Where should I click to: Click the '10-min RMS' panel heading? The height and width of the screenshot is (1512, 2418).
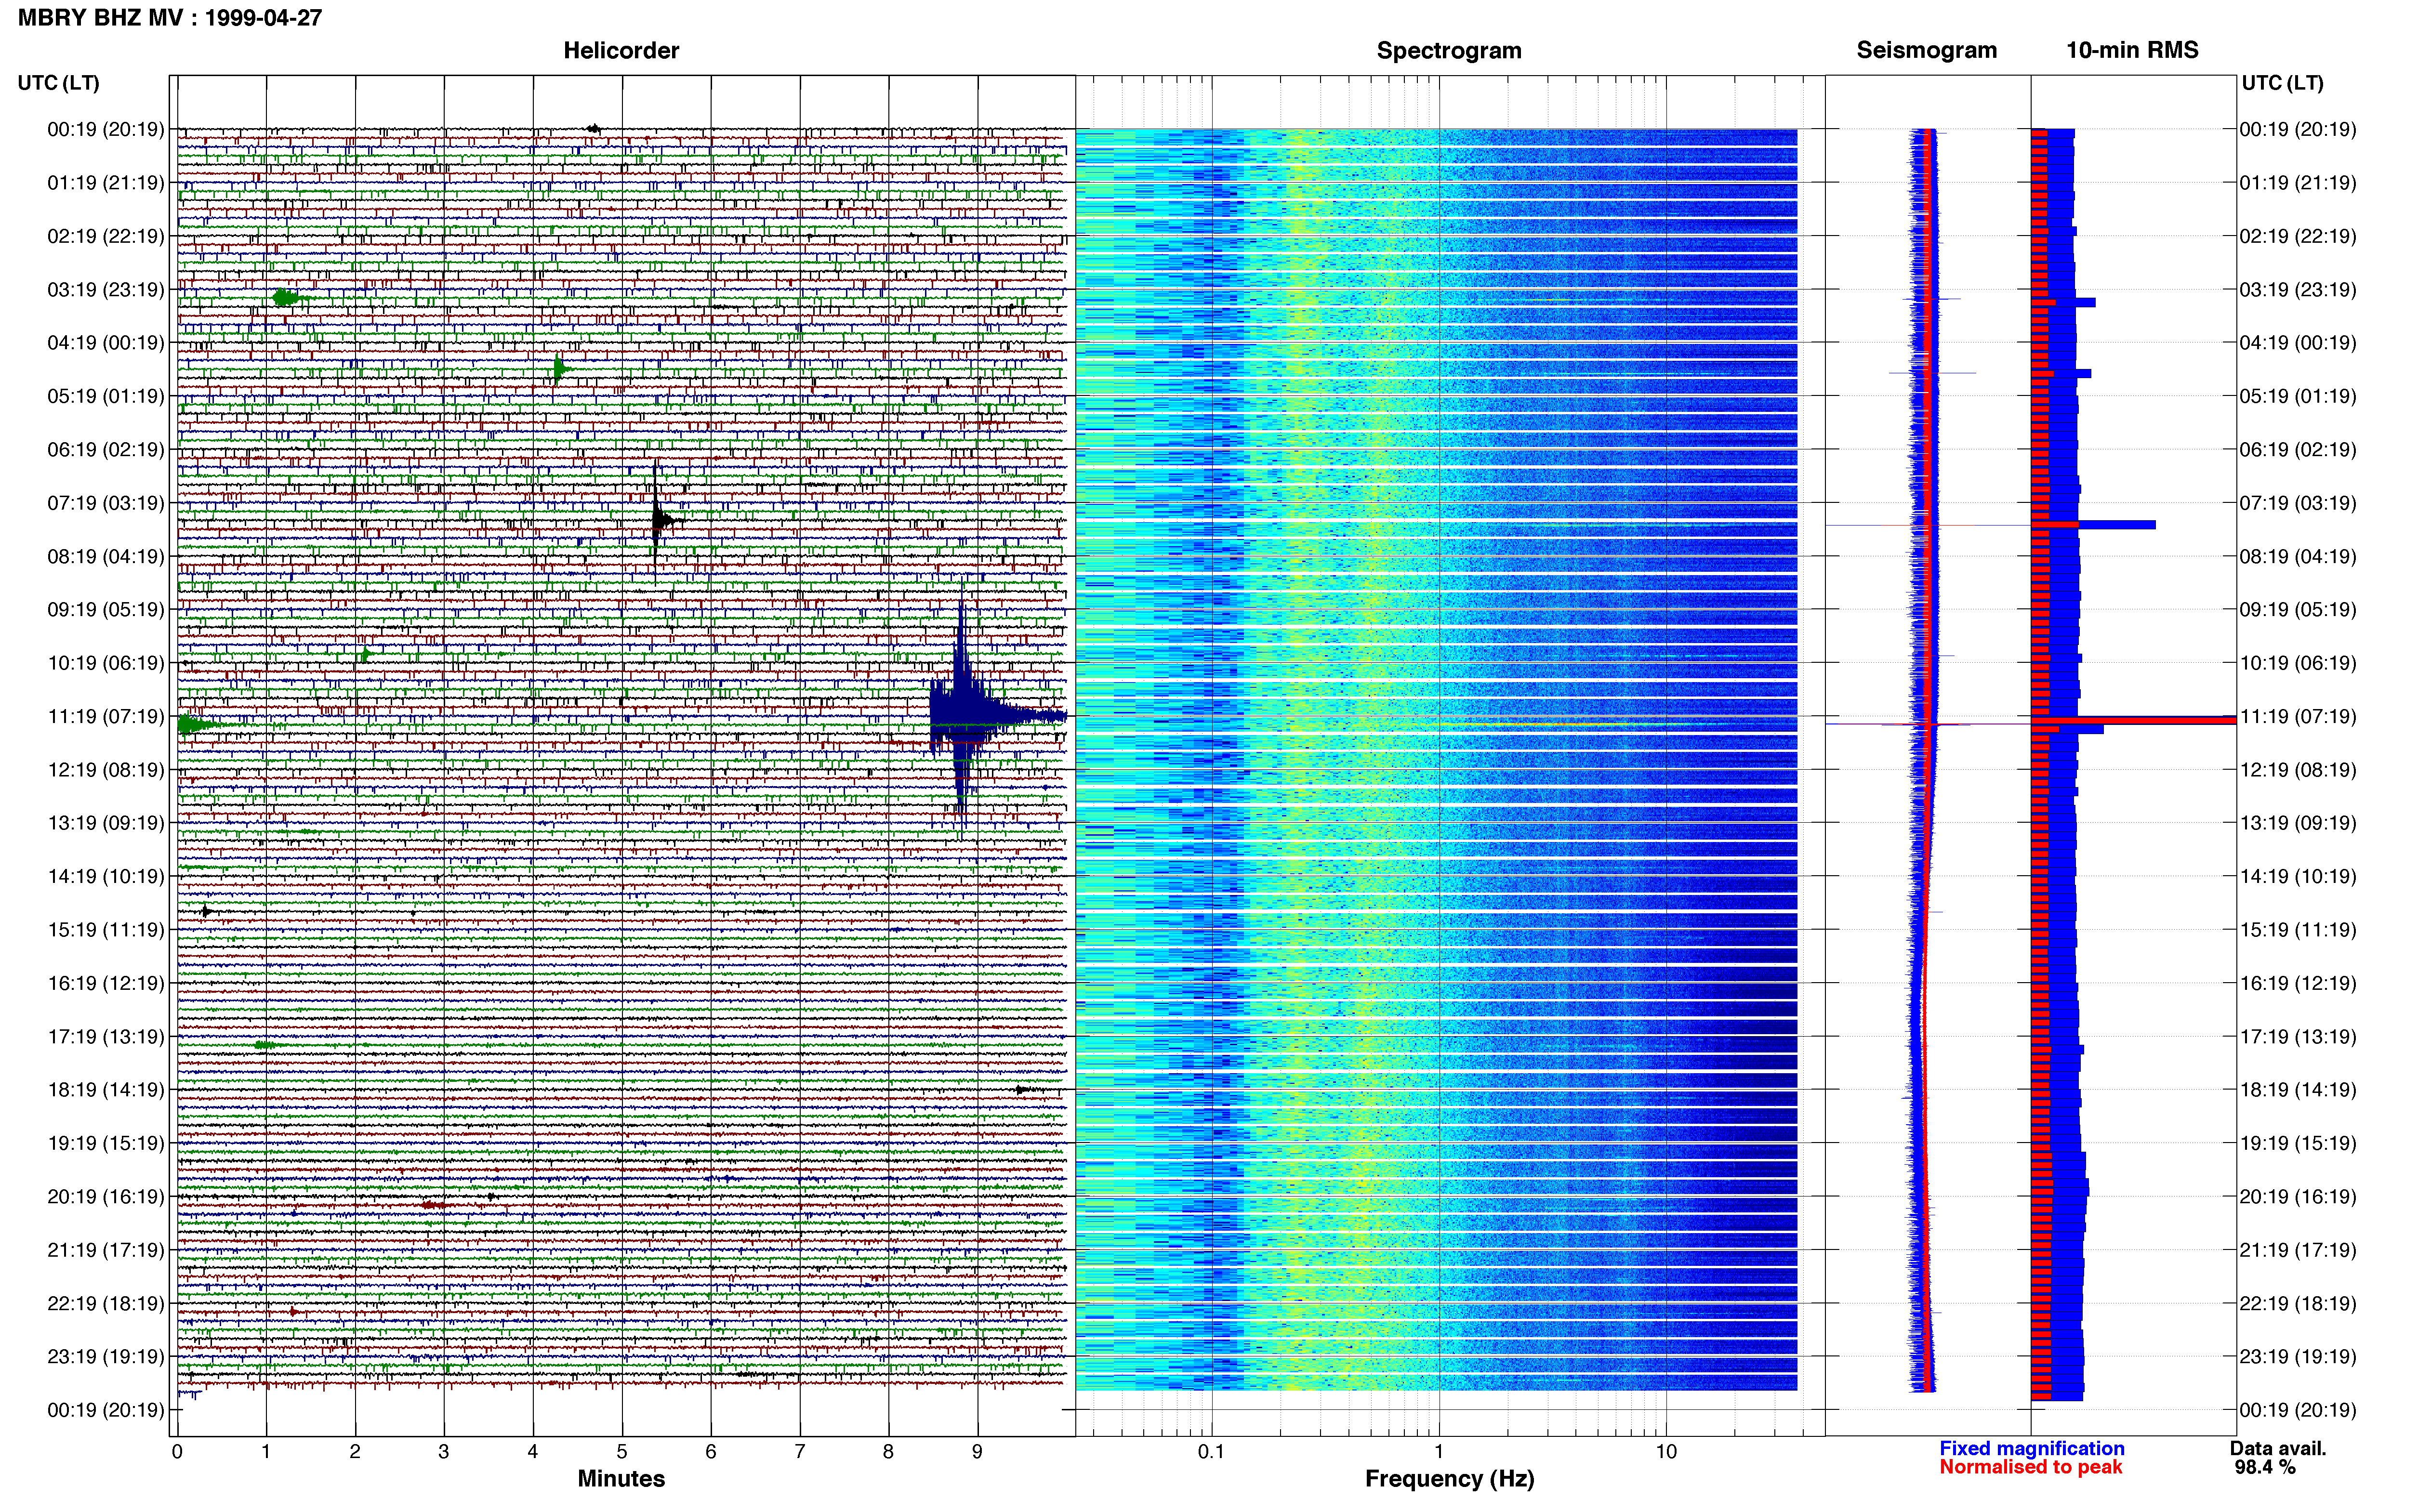2132,50
